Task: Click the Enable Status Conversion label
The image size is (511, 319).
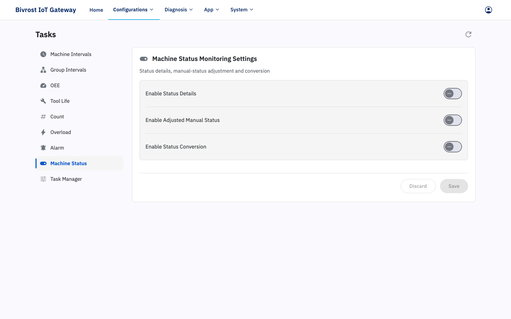Action: [176, 147]
